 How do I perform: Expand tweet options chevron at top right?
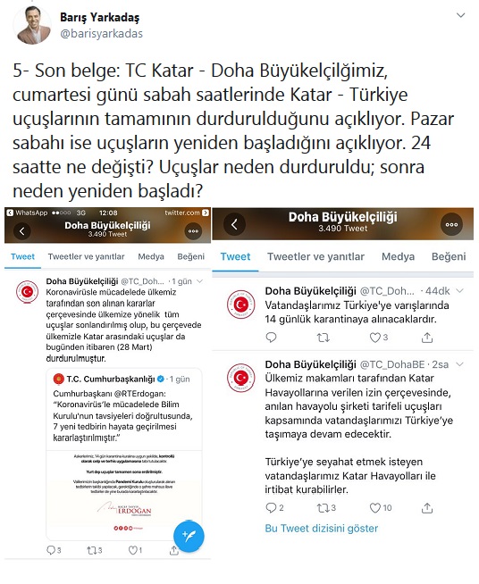pos(461,15)
